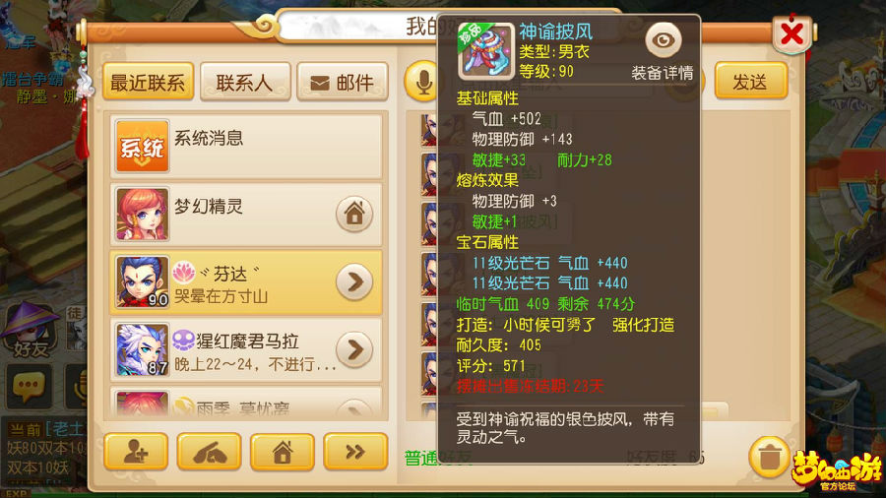Click the add friend icon button

(136, 452)
